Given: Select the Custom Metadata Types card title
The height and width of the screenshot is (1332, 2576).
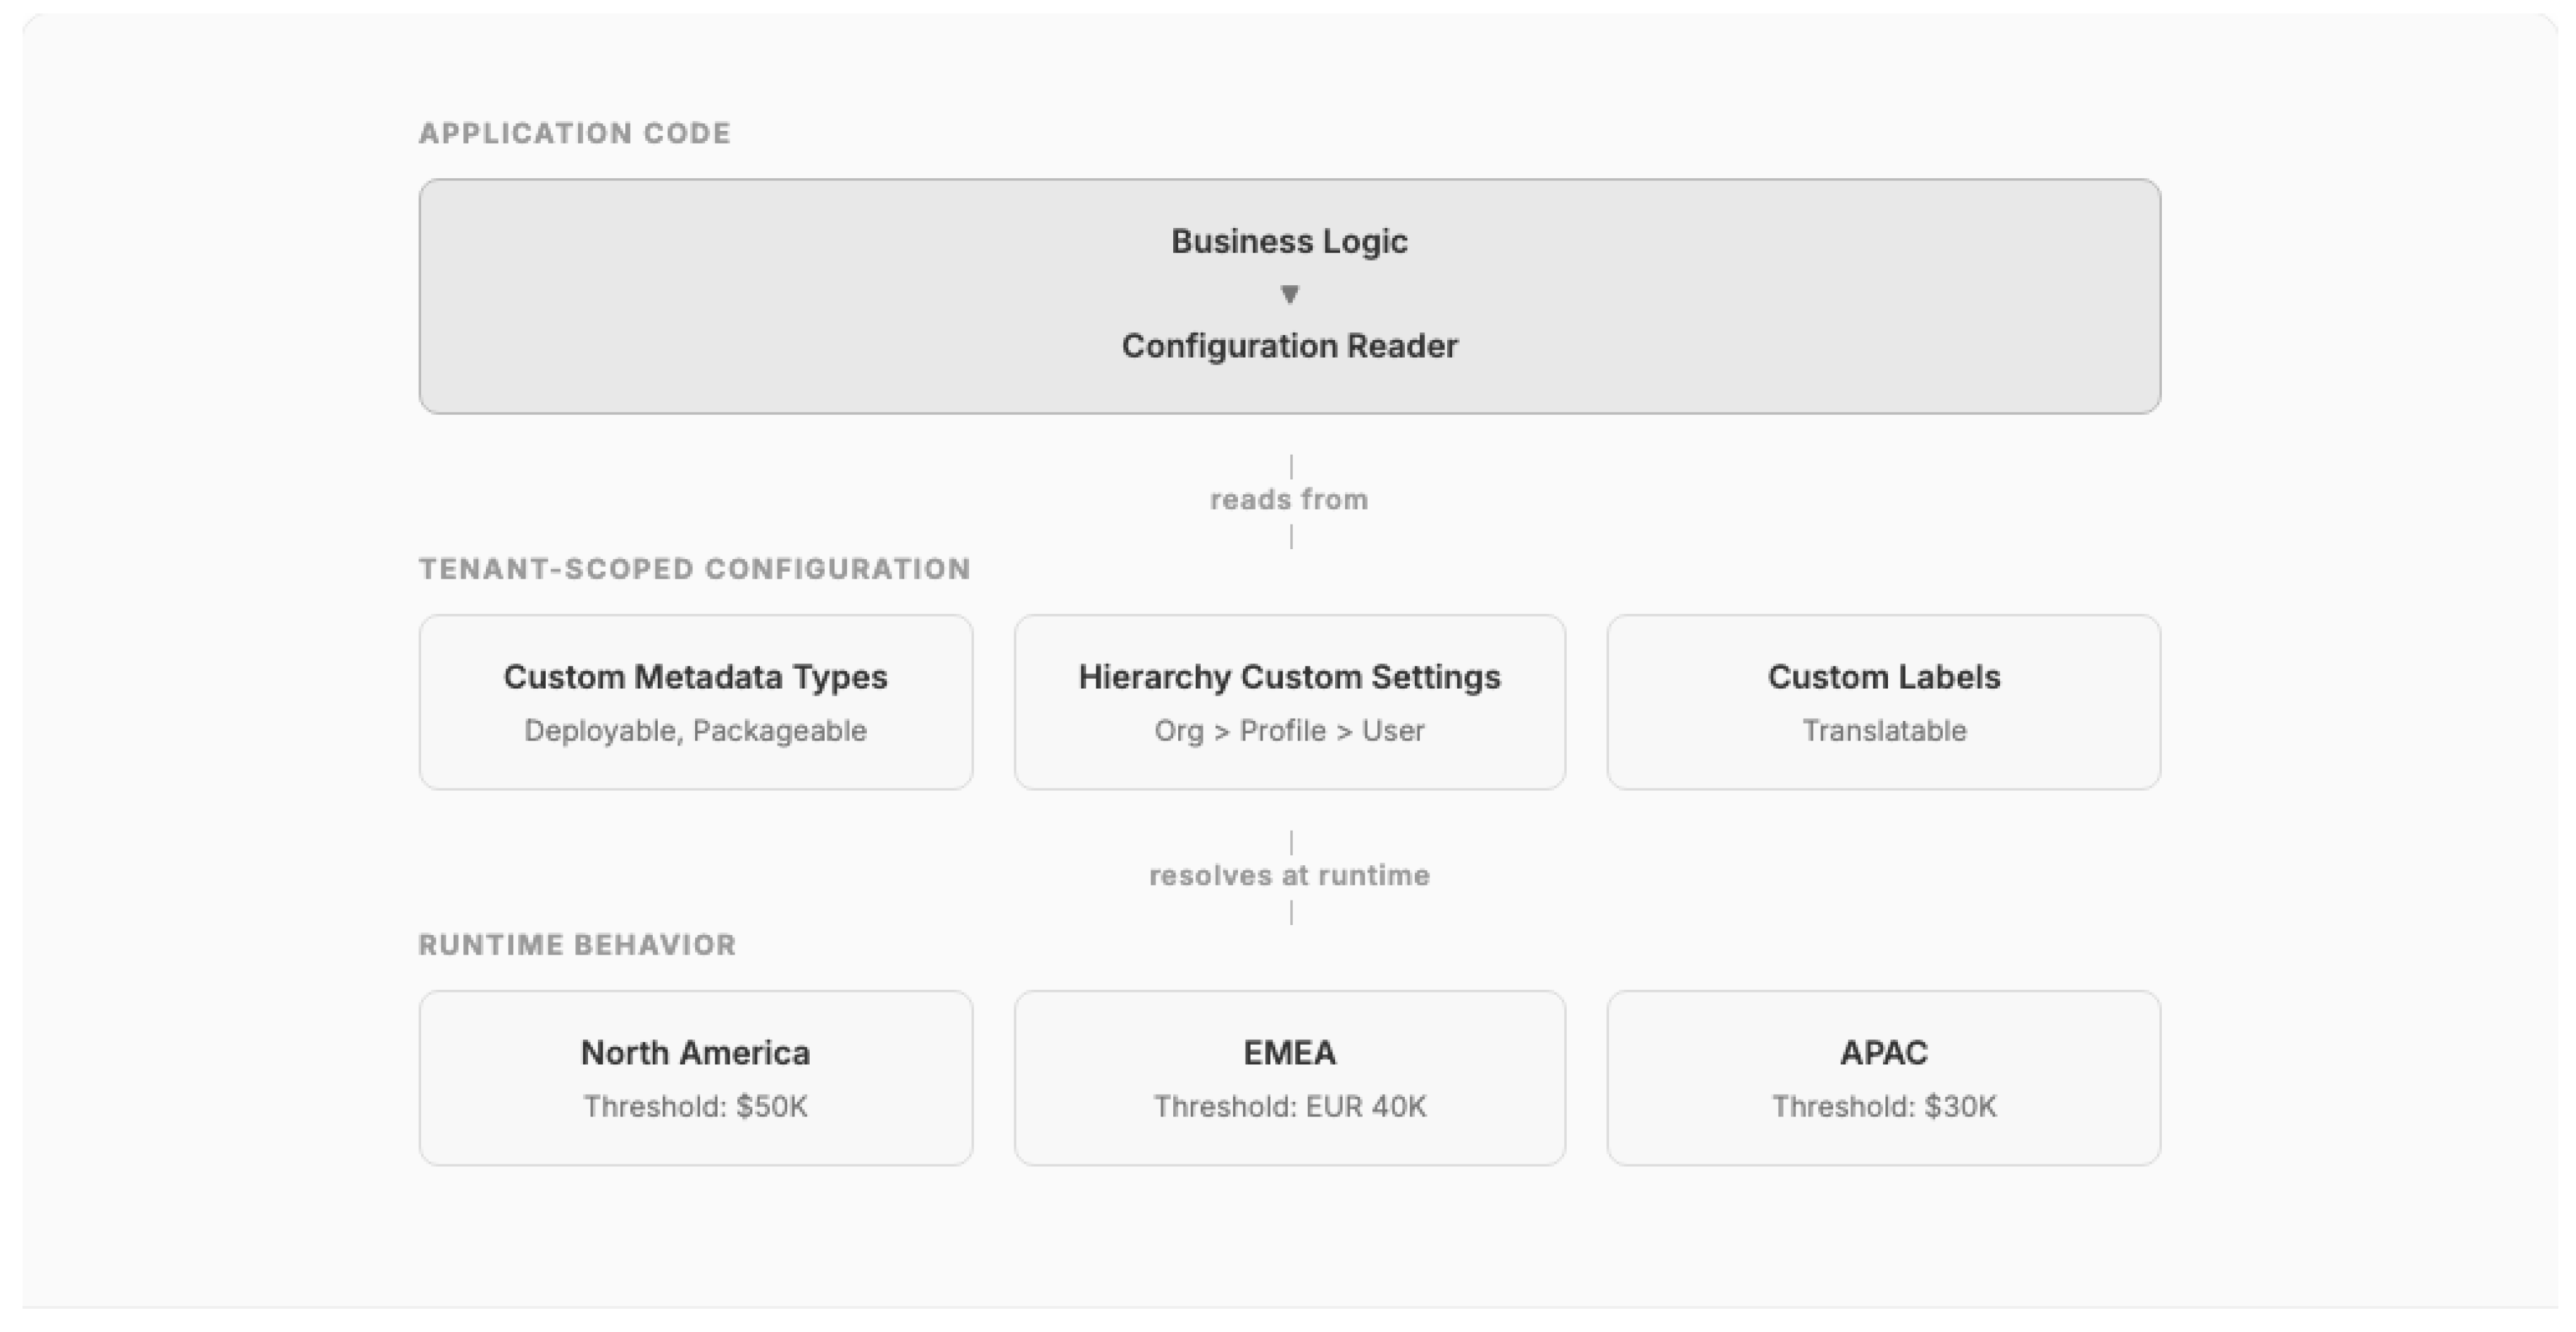Looking at the screenshot, I should 695,677.
